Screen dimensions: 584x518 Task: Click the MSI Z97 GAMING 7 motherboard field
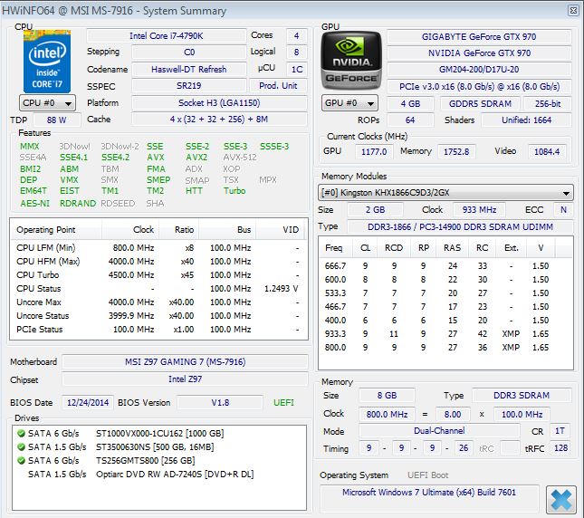click(185, 362)
